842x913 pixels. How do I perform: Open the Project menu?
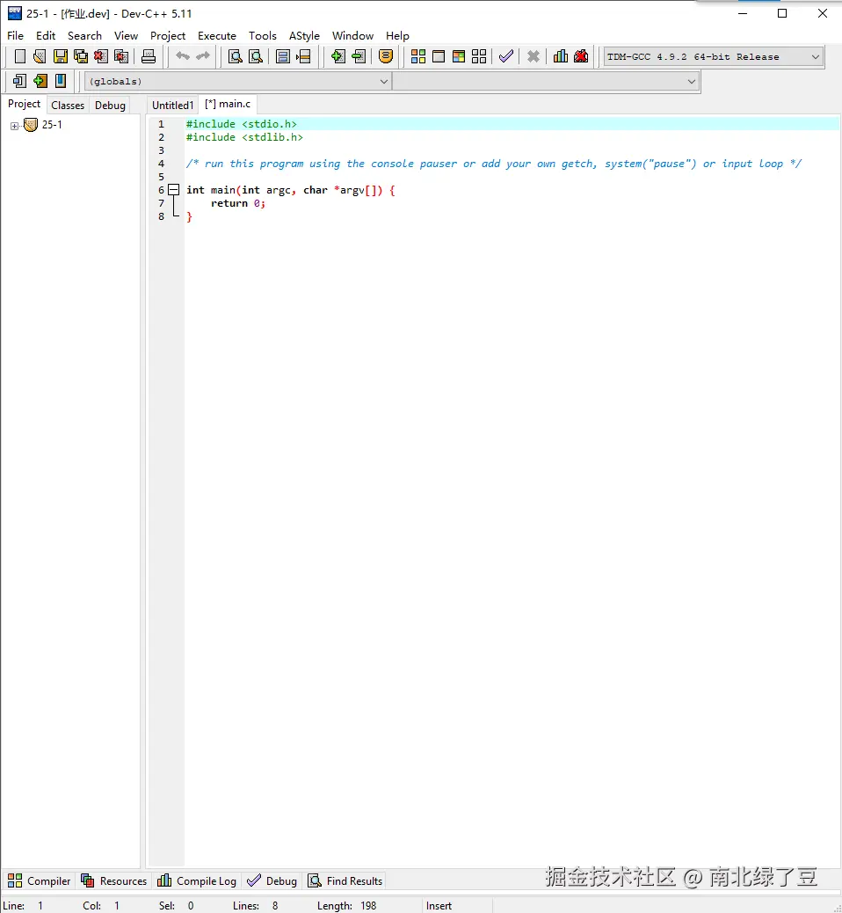tap(168, 35)
